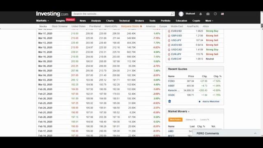Click the Feb 28, 2020 date cell
Screen dimensions: 263x148
[45, 89]
